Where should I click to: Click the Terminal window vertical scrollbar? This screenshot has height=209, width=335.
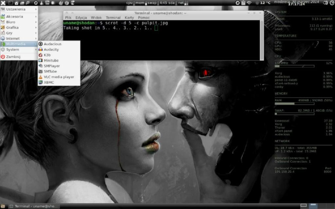(261, 40)
